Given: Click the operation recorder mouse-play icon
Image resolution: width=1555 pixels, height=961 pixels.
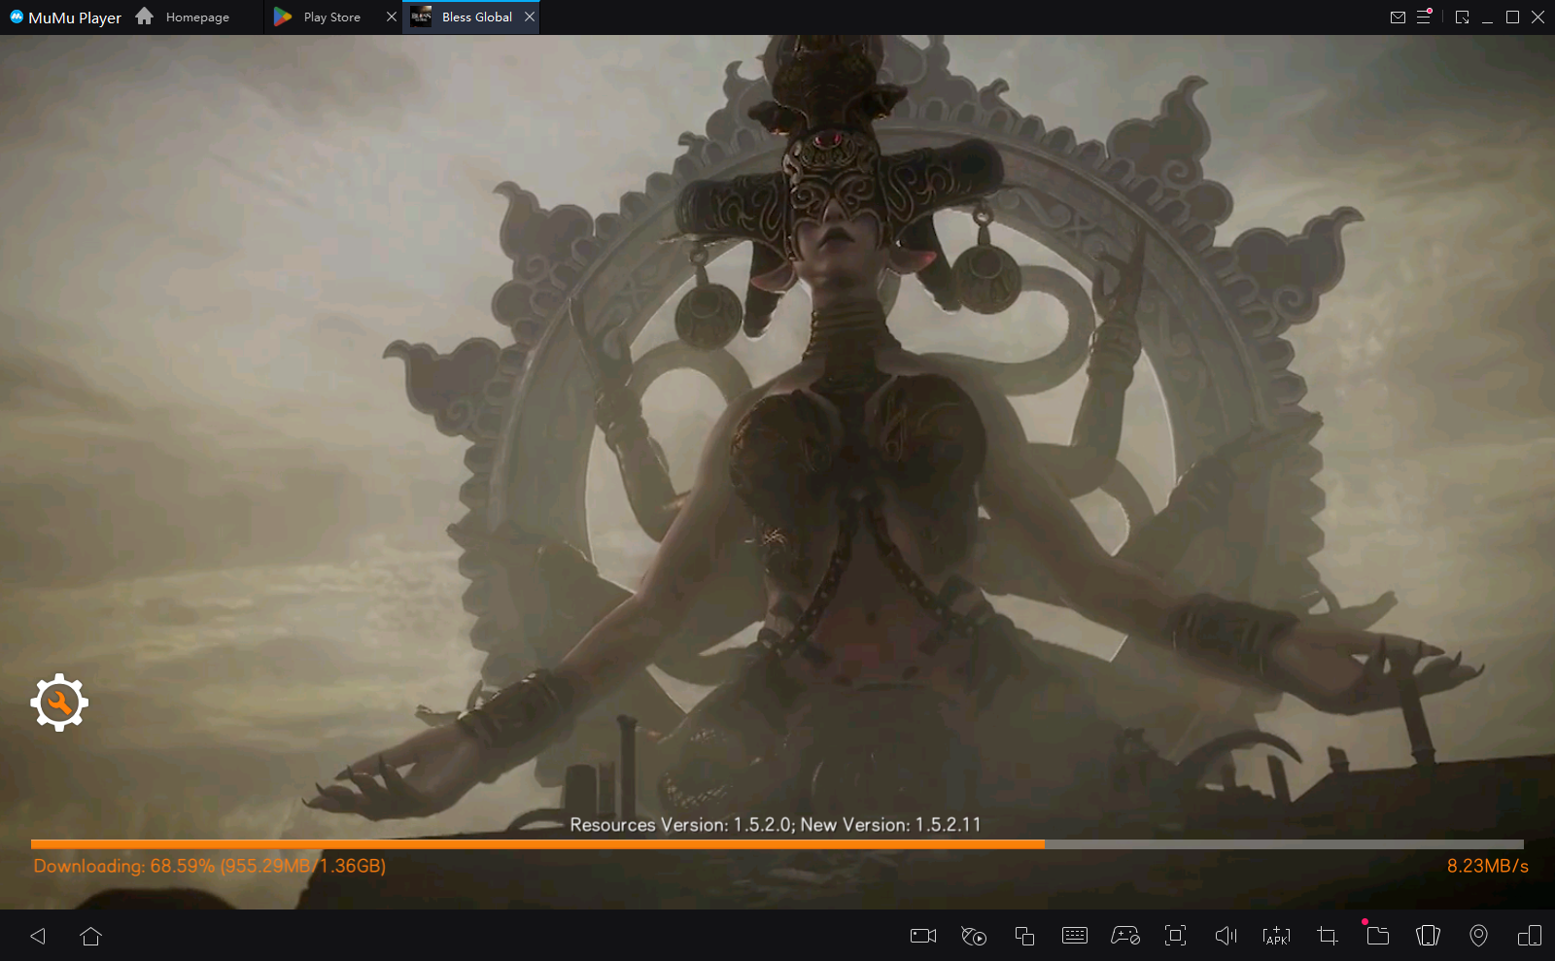Looking at the screenshot, I should point(973,936).
